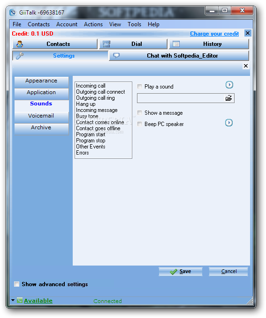Follow the Charge your credit link

(214, 34)
